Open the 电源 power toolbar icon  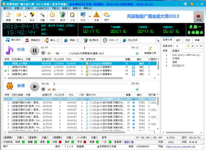[x=62, y=17]
